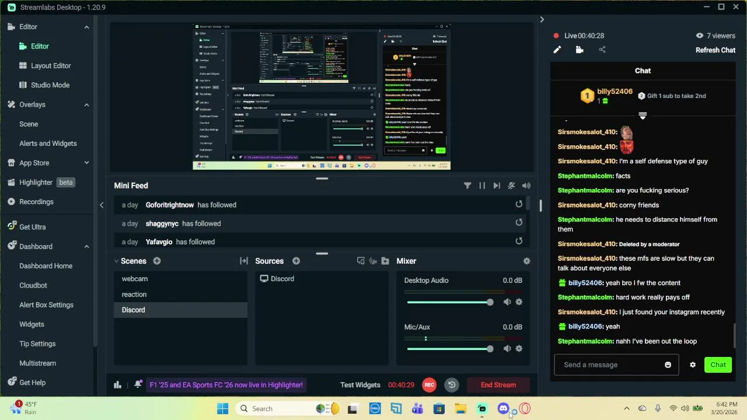The height and width of the screenshot is (420, 747).
Task: Click the Highlighter F1 '25 announcement banner
Action: [226, 385]
